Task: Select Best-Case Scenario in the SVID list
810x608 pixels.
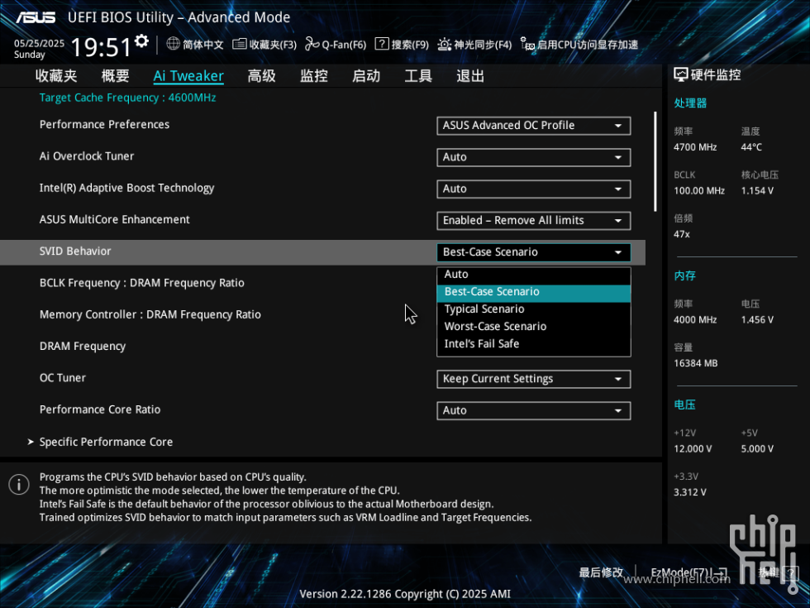Action: (x=534, y=291)
